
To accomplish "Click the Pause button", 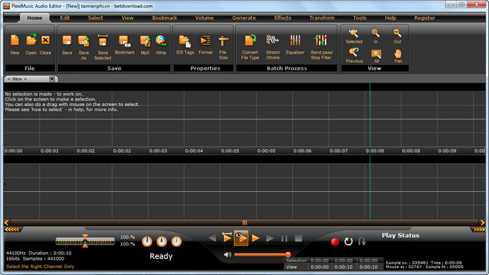I will coord(284,239).
